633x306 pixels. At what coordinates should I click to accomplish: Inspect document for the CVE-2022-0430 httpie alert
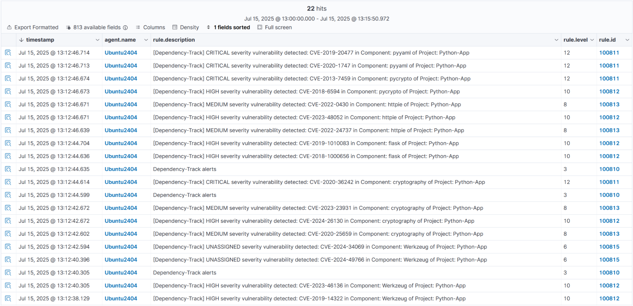[8, 105]
